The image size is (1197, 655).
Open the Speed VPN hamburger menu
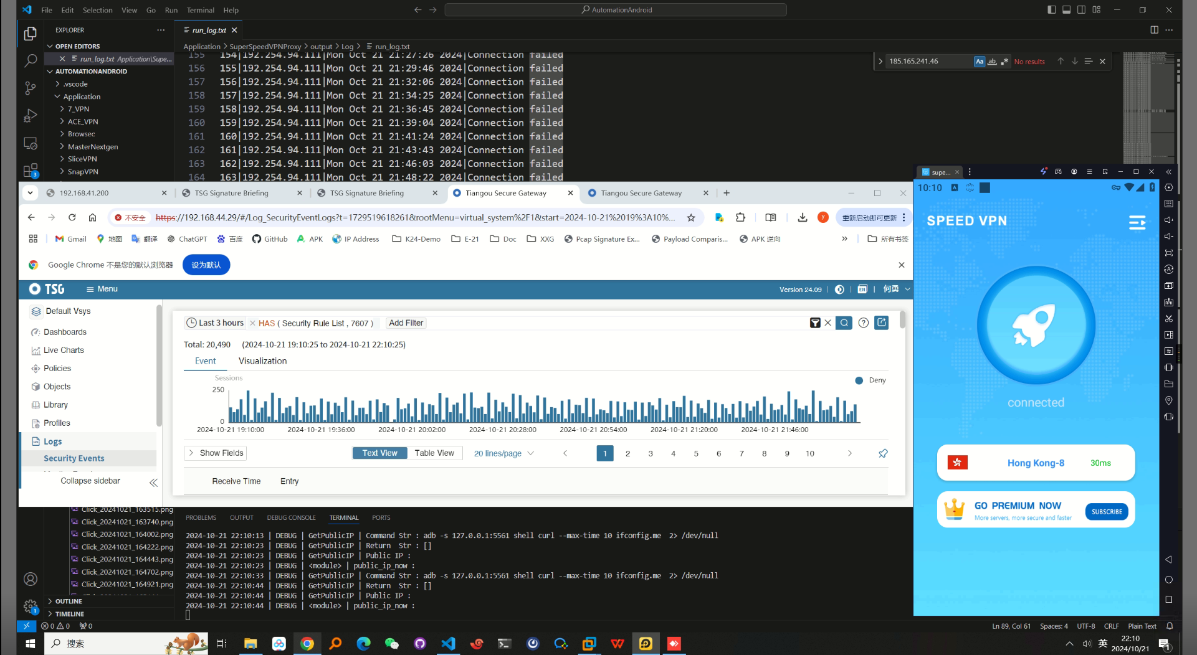coord(1137,222)
